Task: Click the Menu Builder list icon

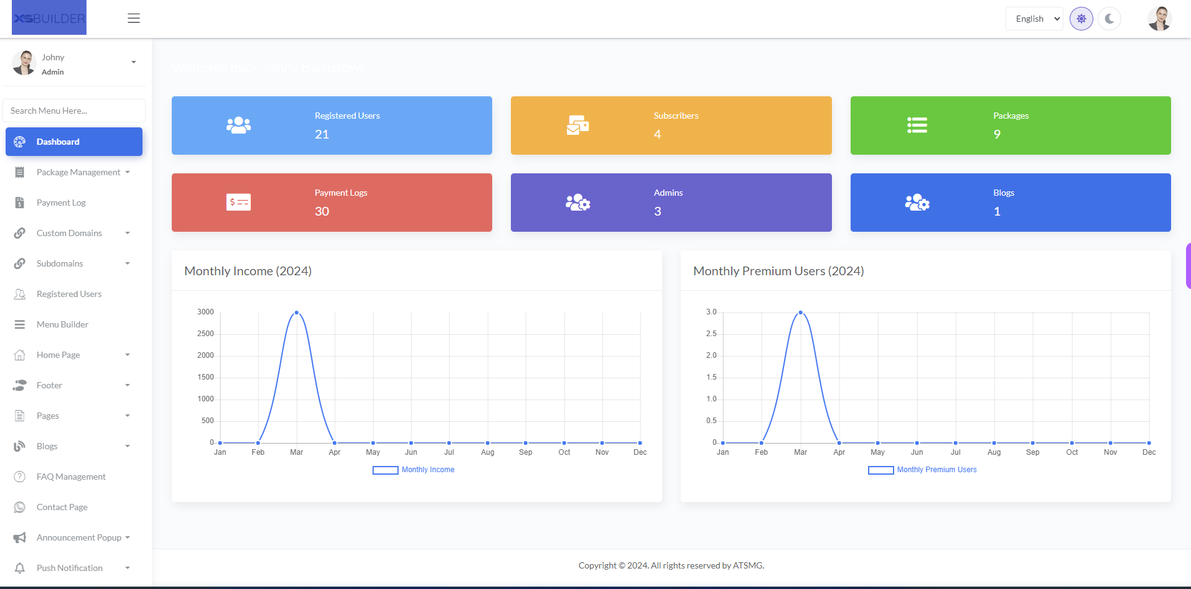Action: coord(20,324)
